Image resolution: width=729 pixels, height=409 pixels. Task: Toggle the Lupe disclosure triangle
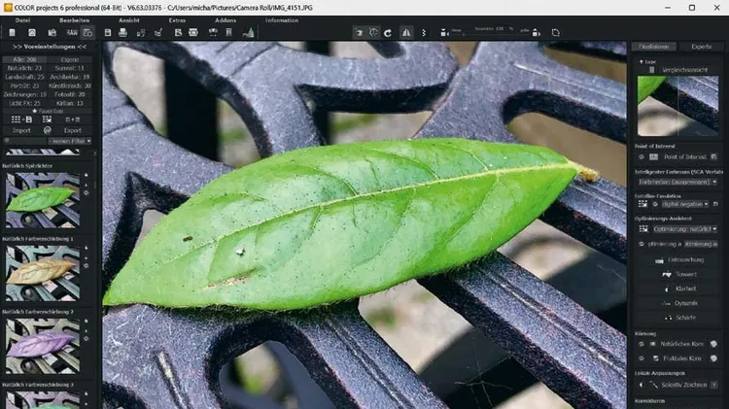coord(642,61)
